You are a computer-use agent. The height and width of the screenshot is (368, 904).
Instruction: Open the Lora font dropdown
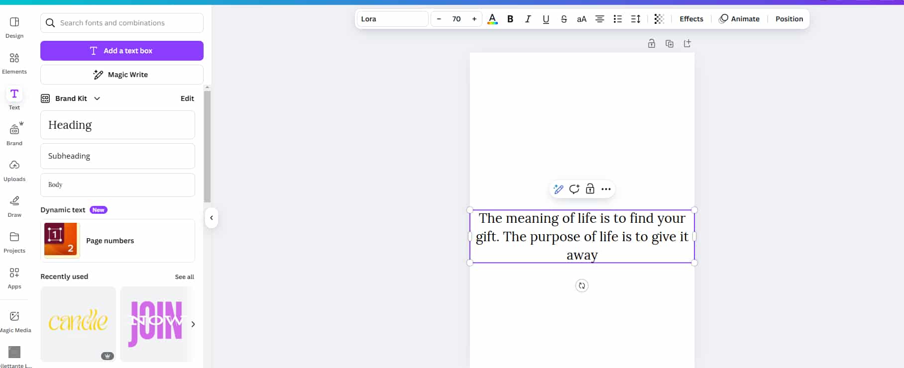click(393, 19)
